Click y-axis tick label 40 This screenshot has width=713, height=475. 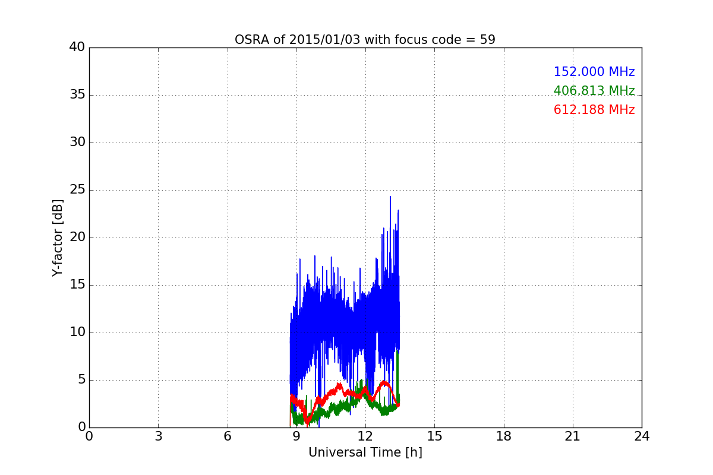coord(77,47)
